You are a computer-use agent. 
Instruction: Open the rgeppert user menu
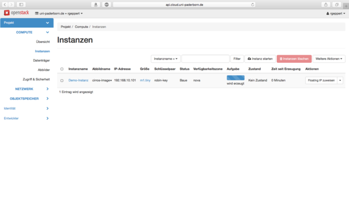(x=336, y=13)
